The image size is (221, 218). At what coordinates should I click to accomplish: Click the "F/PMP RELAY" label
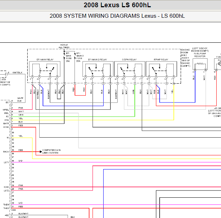point(161,60)
